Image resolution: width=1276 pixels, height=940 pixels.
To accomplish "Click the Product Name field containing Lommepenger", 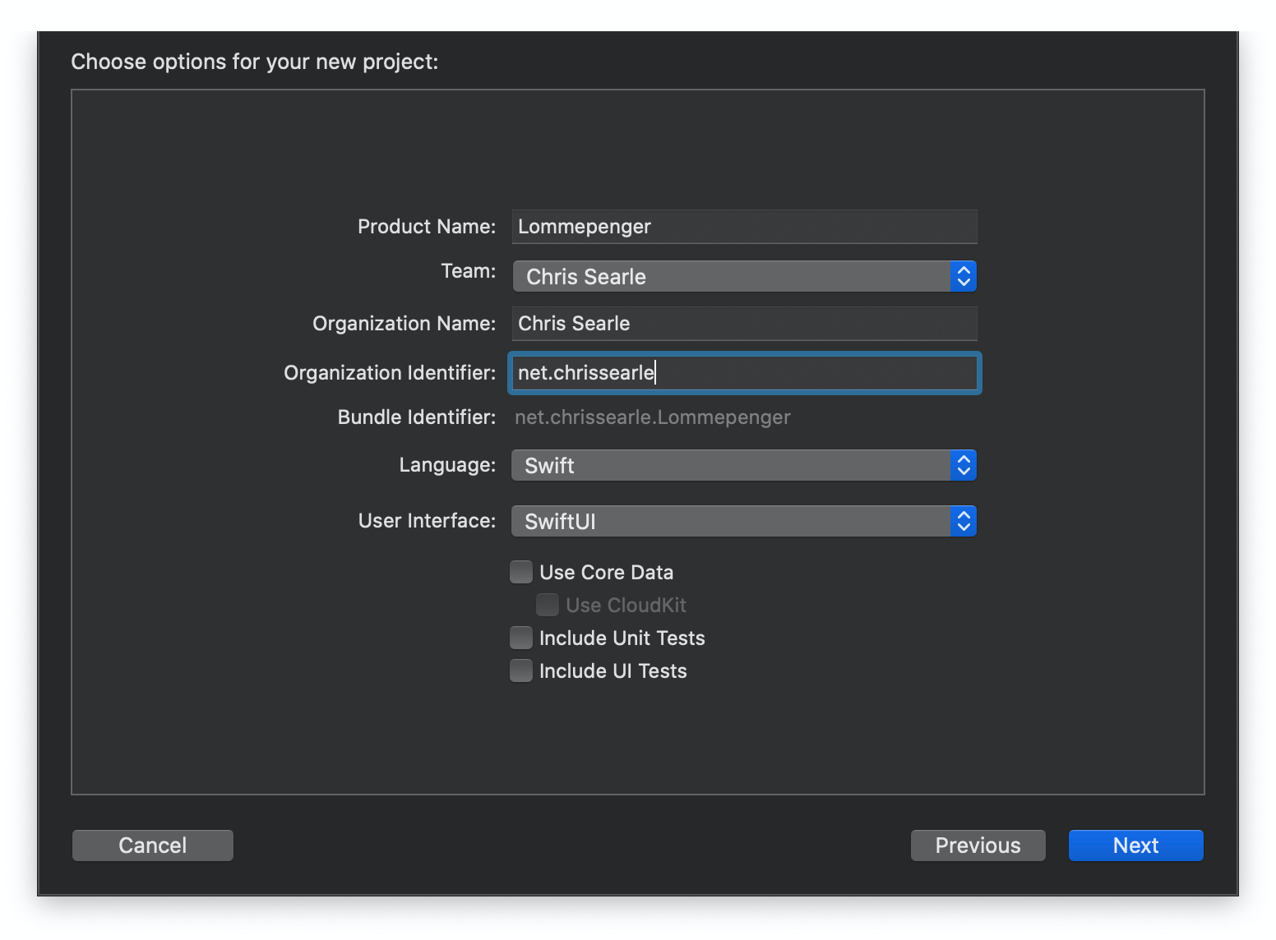I will (744, 227).
